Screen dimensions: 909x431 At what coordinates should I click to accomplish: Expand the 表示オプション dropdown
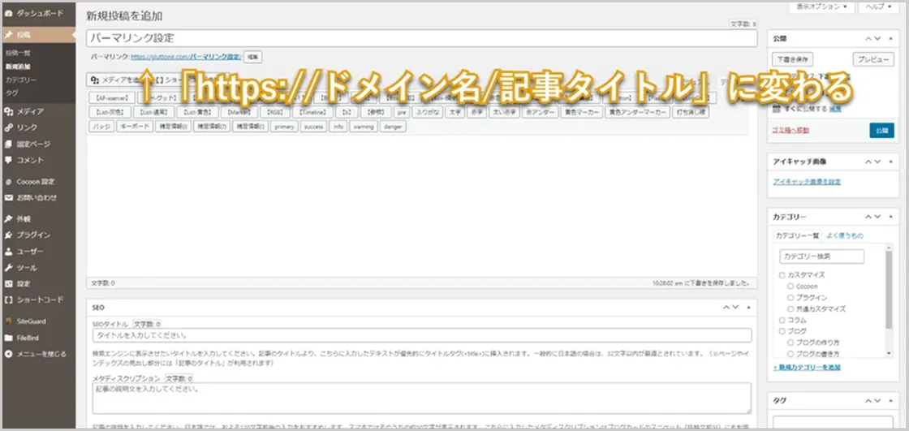coord(822,6)
